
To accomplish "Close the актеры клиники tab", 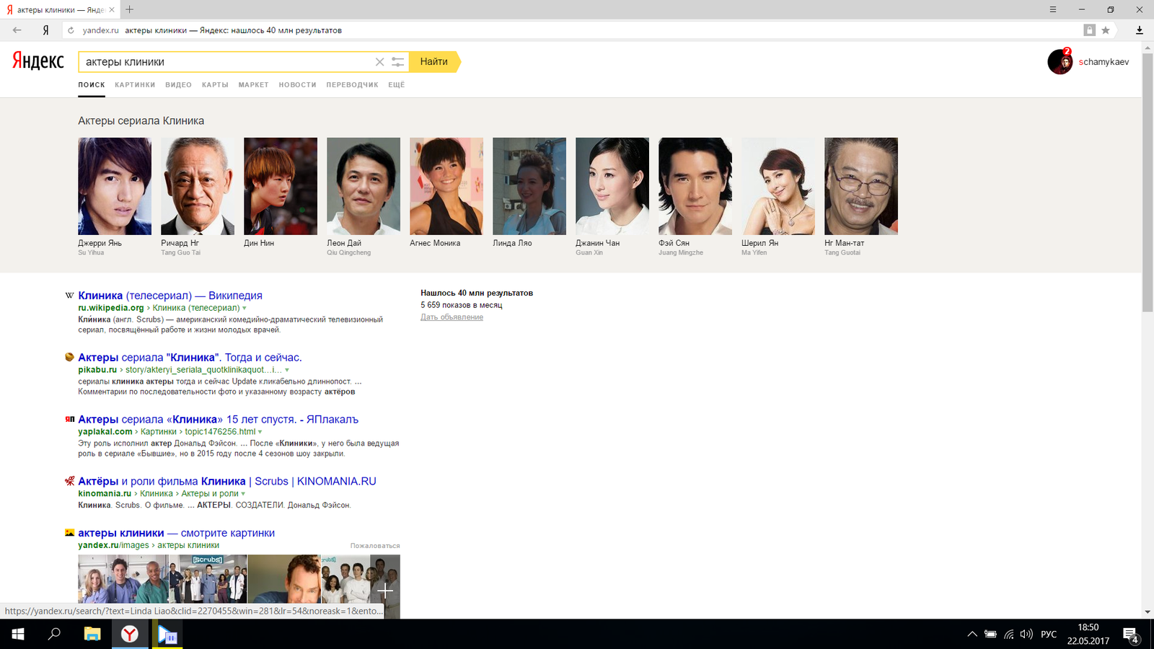I will point(111,10).
